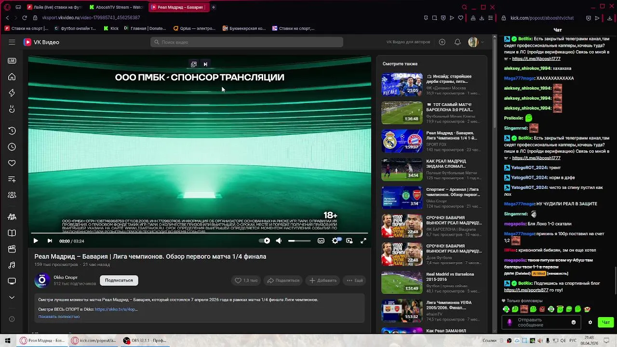Open 'Kick' bookmark in bookmarks bar

pyautogui.click(x=111, y=28)
